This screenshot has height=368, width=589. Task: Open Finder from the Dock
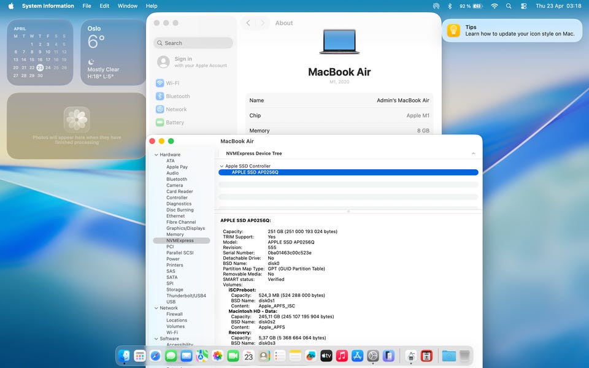pos(124,355)
